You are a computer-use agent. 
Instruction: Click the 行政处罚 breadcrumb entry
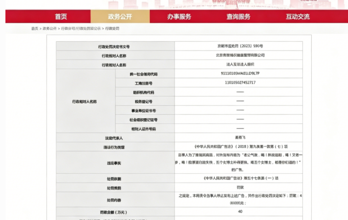tap(112, 29)
